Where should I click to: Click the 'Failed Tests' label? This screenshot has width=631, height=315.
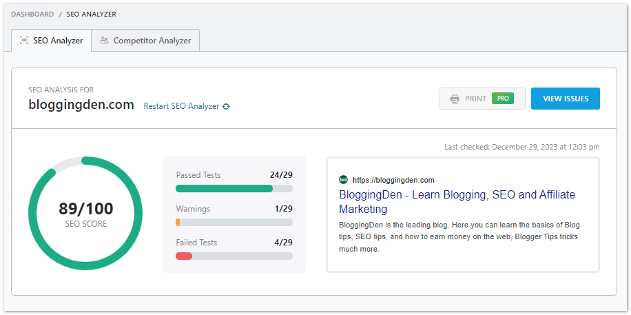pos(196,243)
